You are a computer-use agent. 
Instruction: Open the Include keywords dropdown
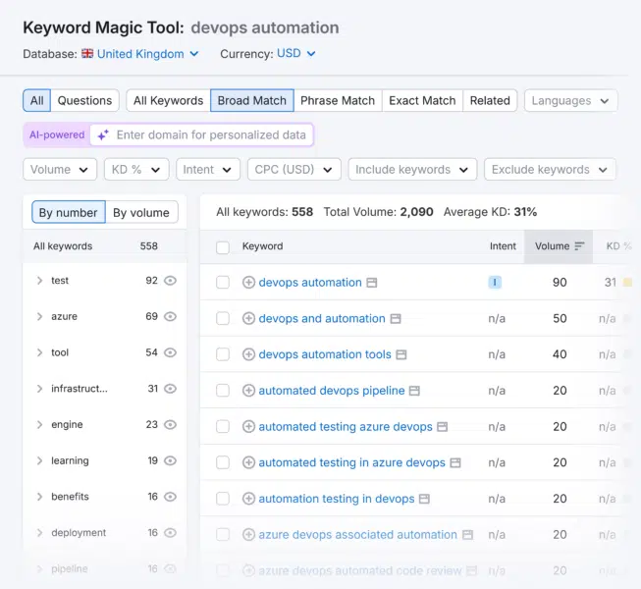(412, 169)
